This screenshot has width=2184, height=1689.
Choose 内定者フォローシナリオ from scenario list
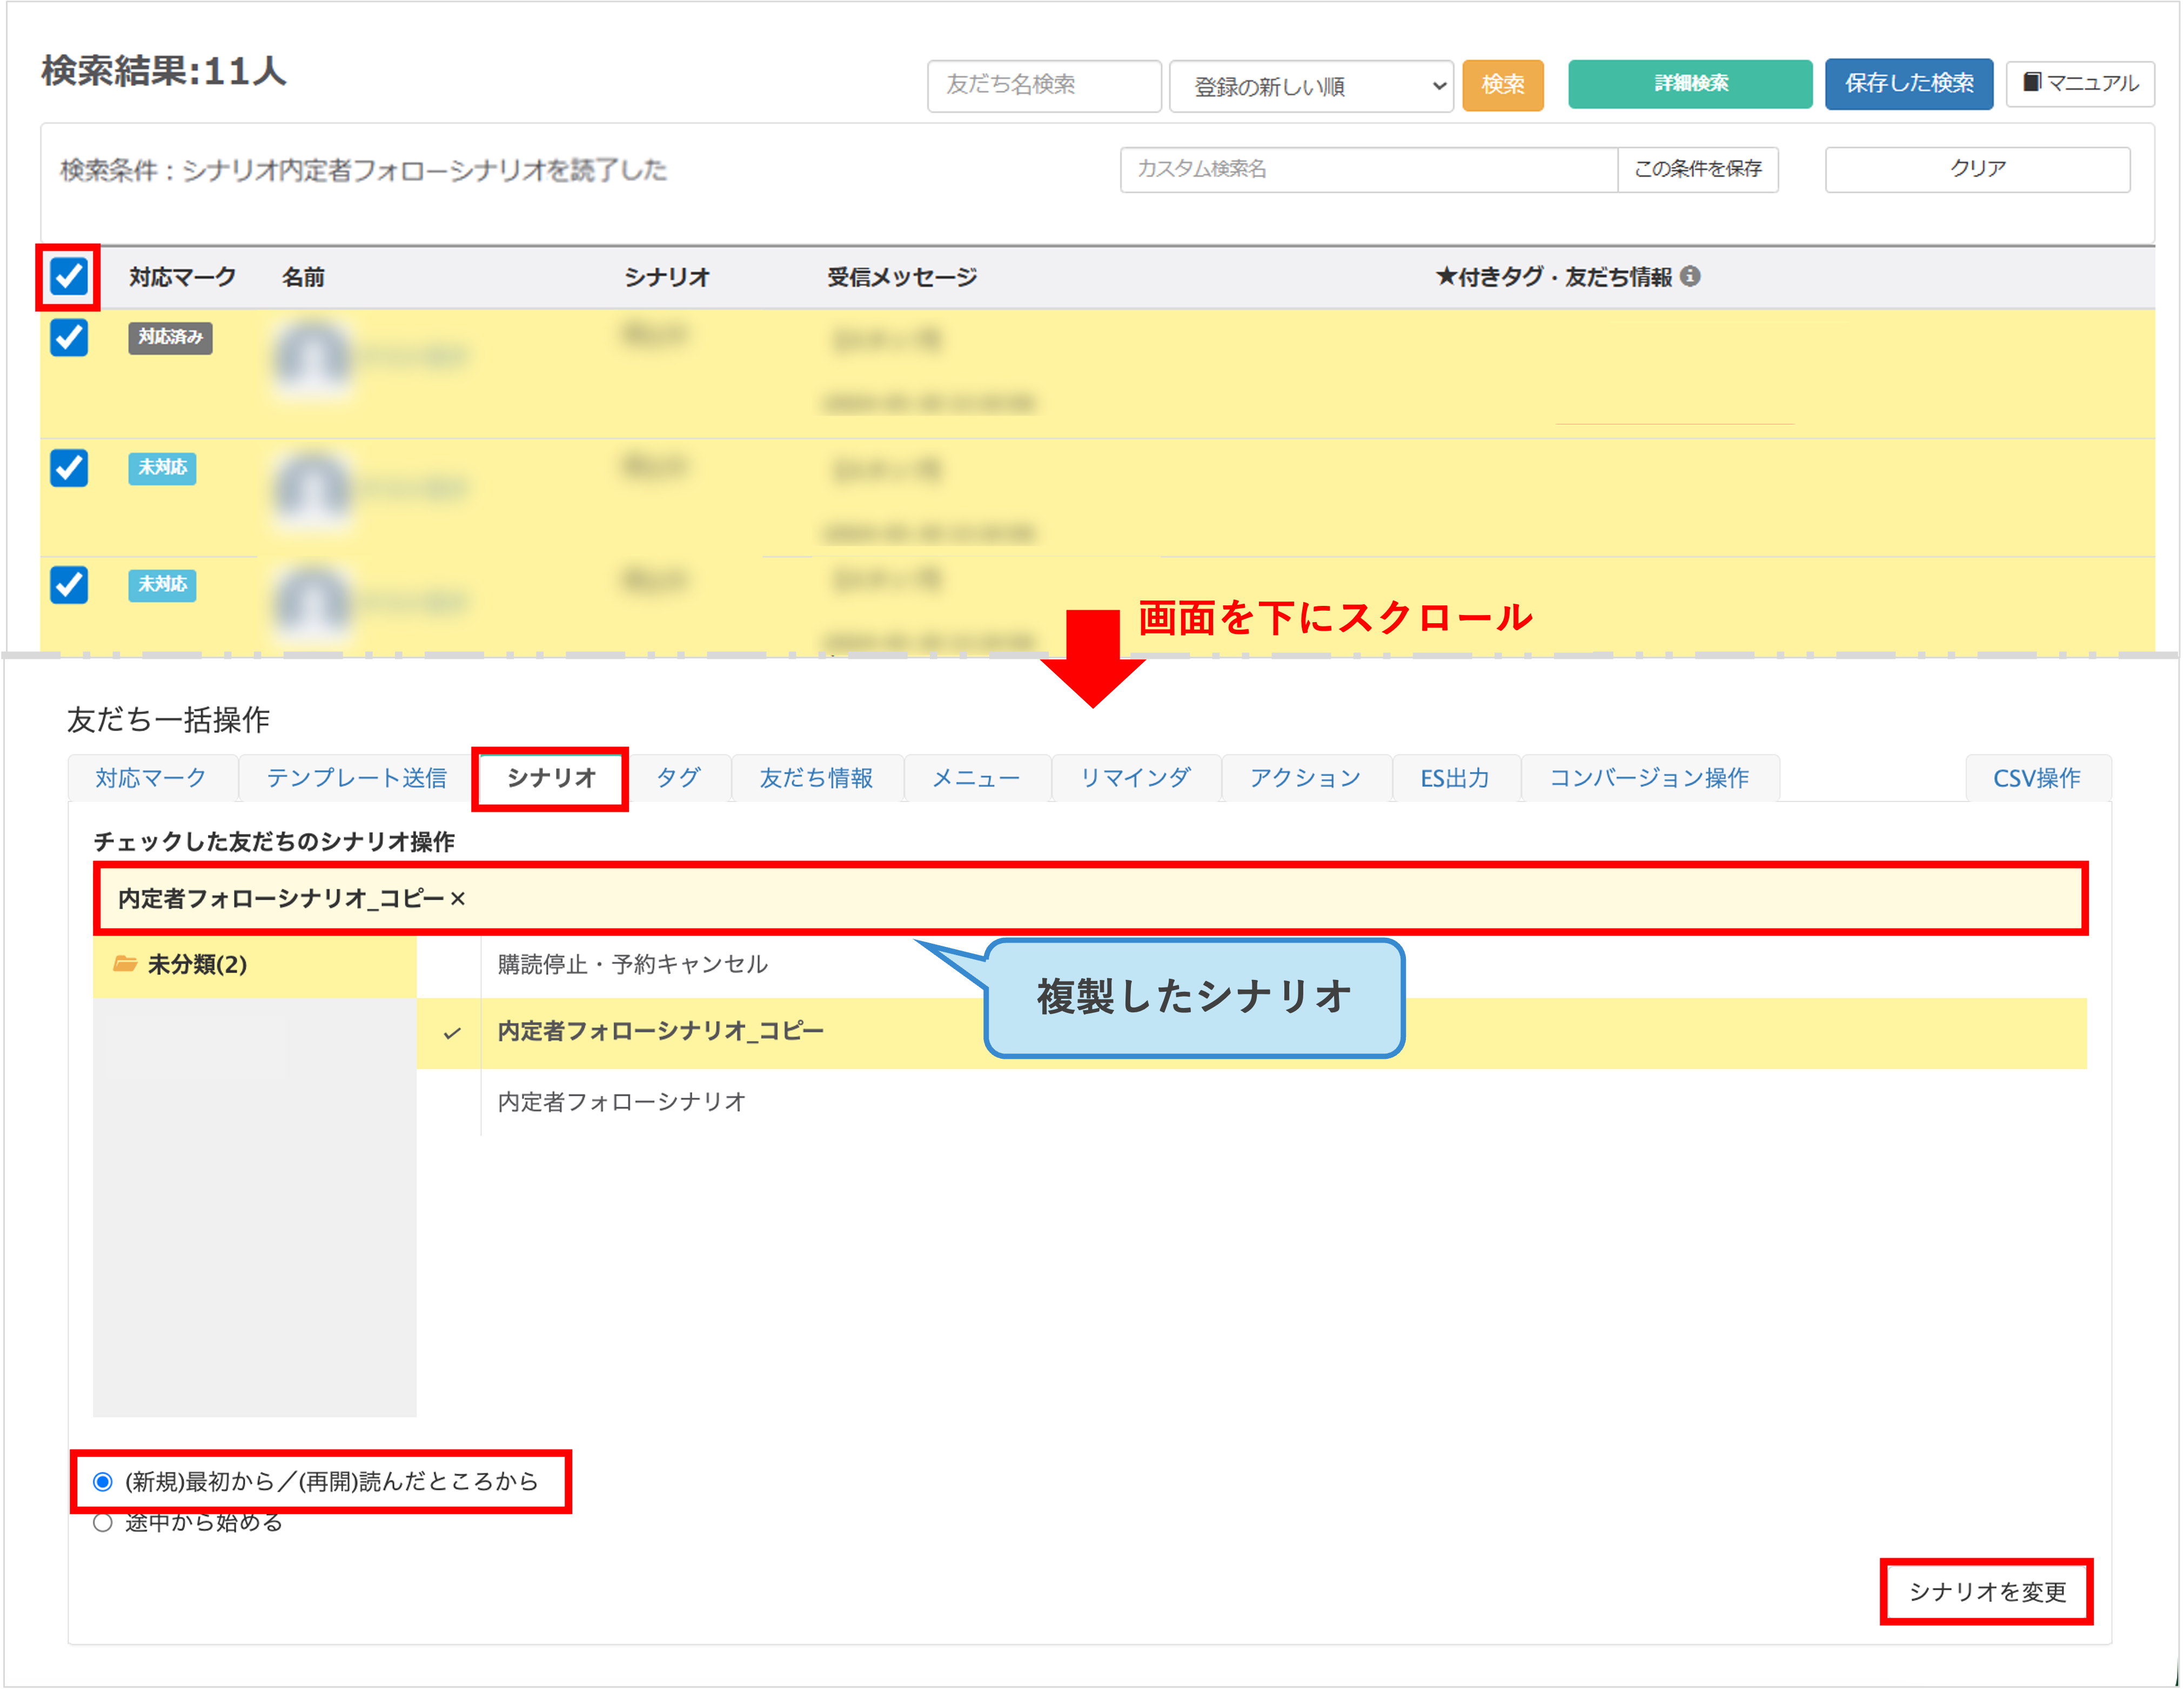coord(621,1101)
